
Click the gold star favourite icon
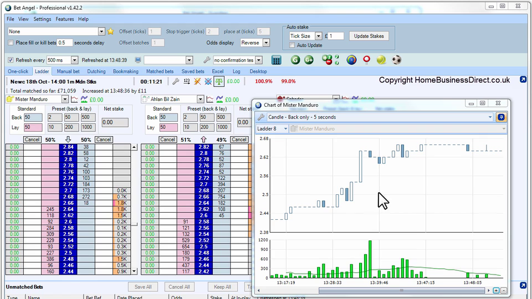click(111, 32)
